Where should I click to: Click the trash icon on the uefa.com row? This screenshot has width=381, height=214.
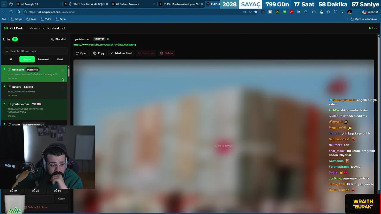pyautogui.click(x=63, y=70)
